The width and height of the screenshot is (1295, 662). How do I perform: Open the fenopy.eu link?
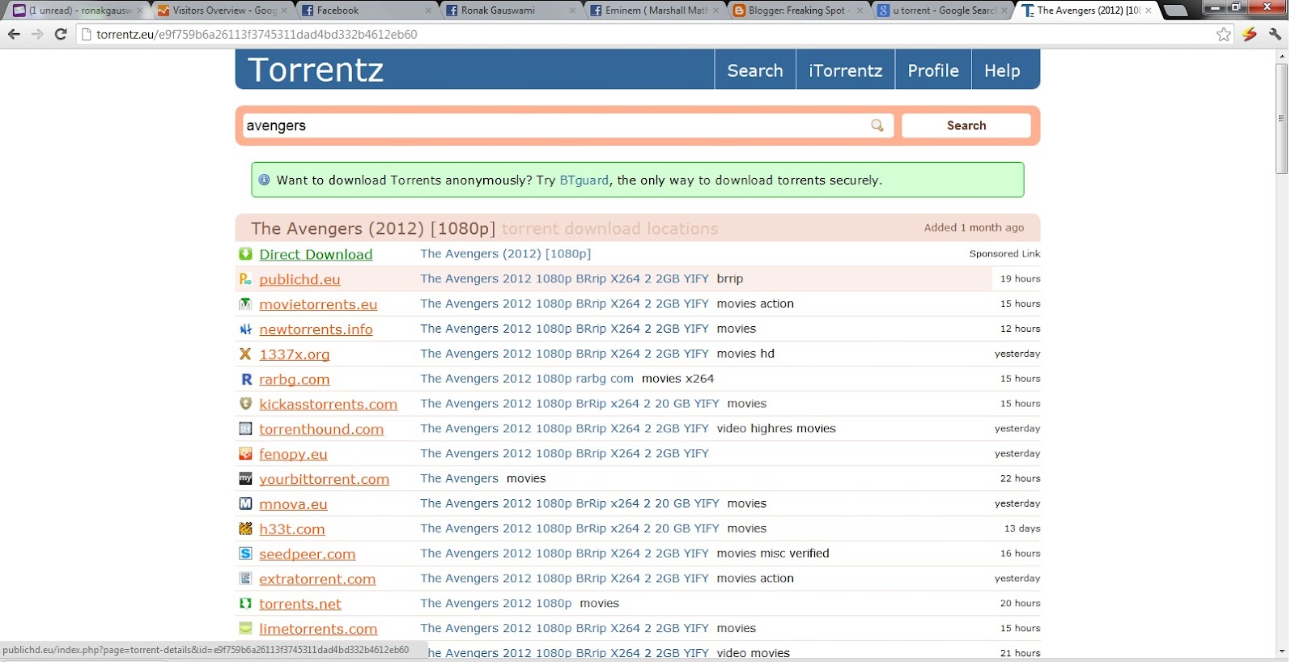point(293,454)
